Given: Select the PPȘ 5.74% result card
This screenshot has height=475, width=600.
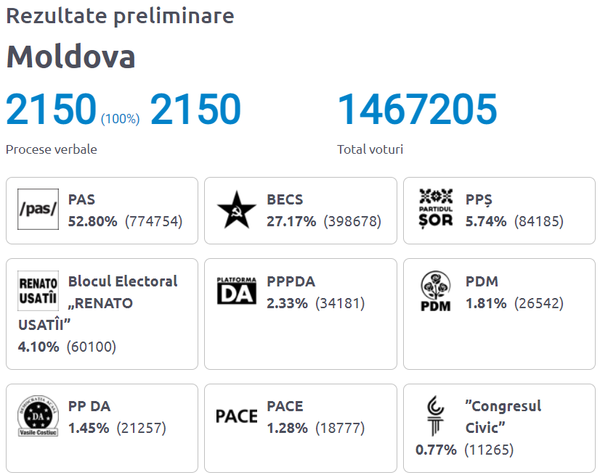Looking at the screenshot, I should 499,210.
